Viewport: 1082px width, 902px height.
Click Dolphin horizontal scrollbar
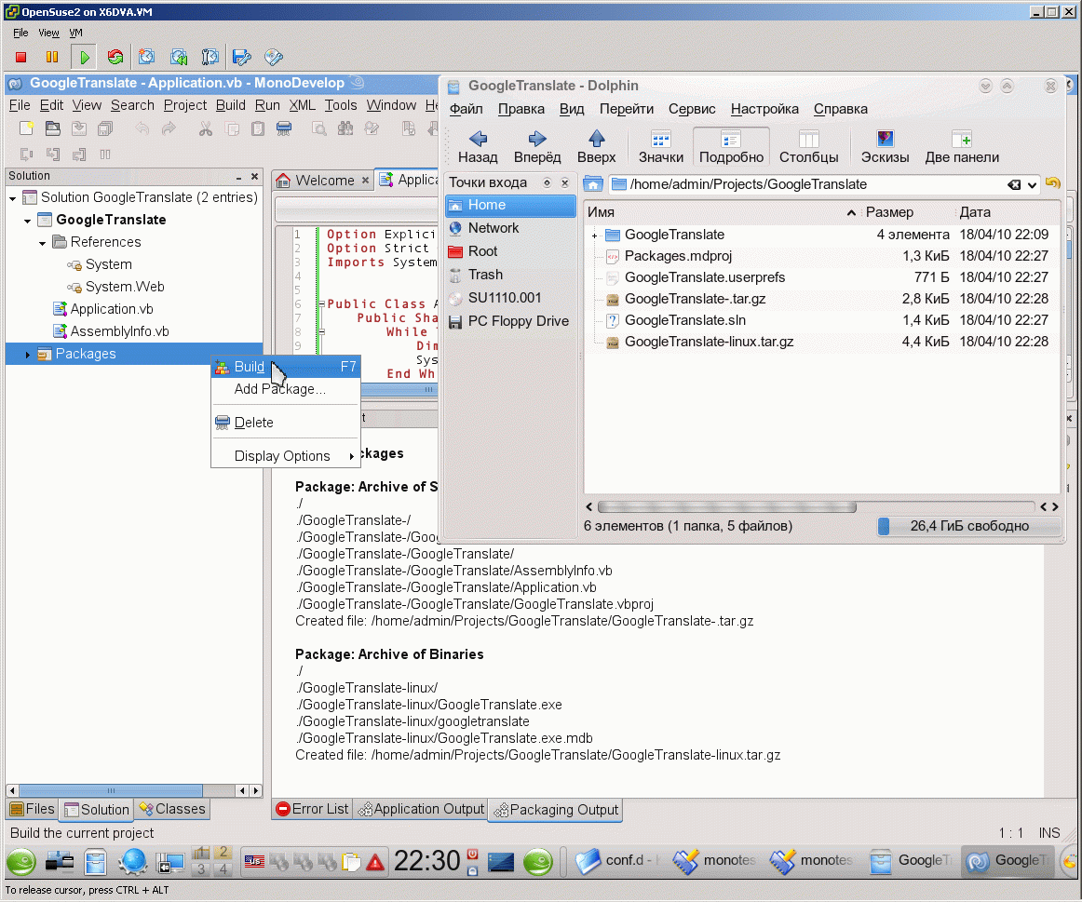click(727, 507)
